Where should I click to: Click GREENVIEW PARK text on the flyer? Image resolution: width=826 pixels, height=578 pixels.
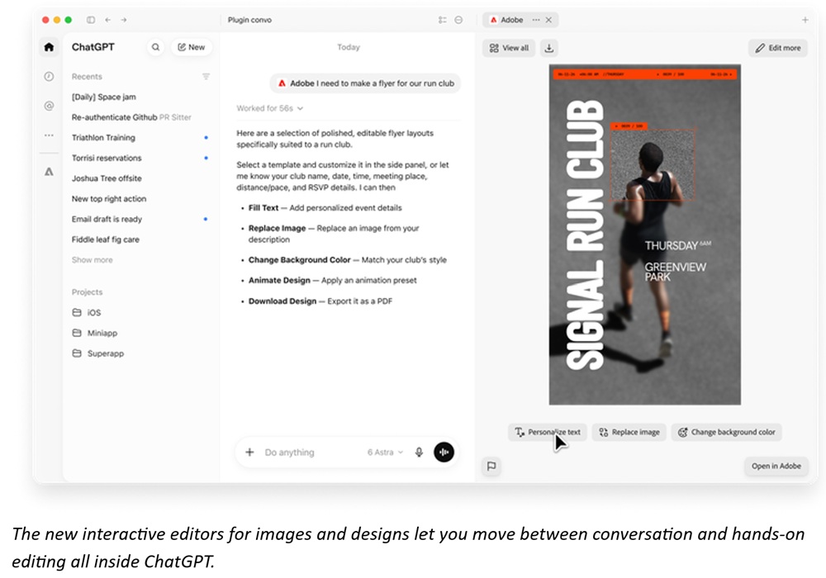[676, 272]
